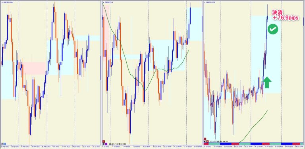Click the 22/07/18 19:30 timestamp on M30 chart
This screenshot has width=305, height=149.
(219, 141)
